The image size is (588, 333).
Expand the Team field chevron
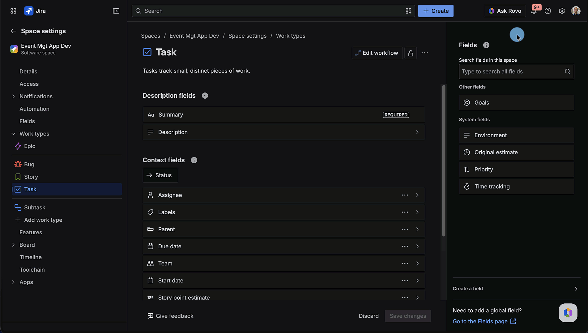417,264
